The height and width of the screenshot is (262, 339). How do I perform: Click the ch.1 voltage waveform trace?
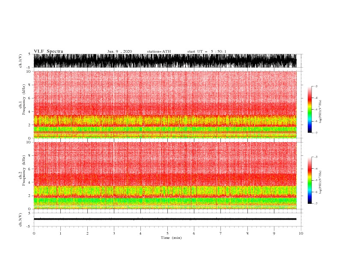[165, 61]
